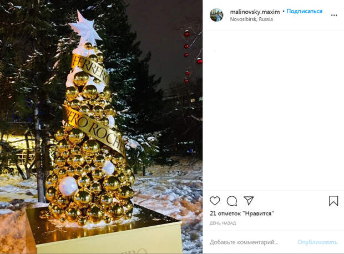Follow the user with Подписаться

(x=304, y=12)
